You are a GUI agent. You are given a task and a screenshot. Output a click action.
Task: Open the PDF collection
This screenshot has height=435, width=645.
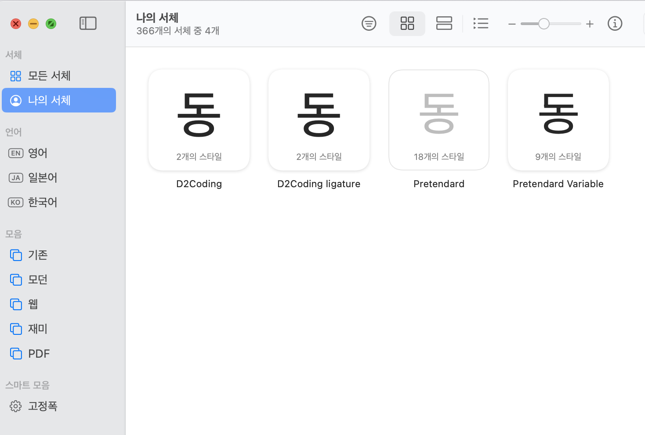pos(59,353)
